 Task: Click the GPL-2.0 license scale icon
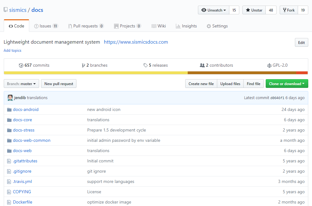[269, 65]
